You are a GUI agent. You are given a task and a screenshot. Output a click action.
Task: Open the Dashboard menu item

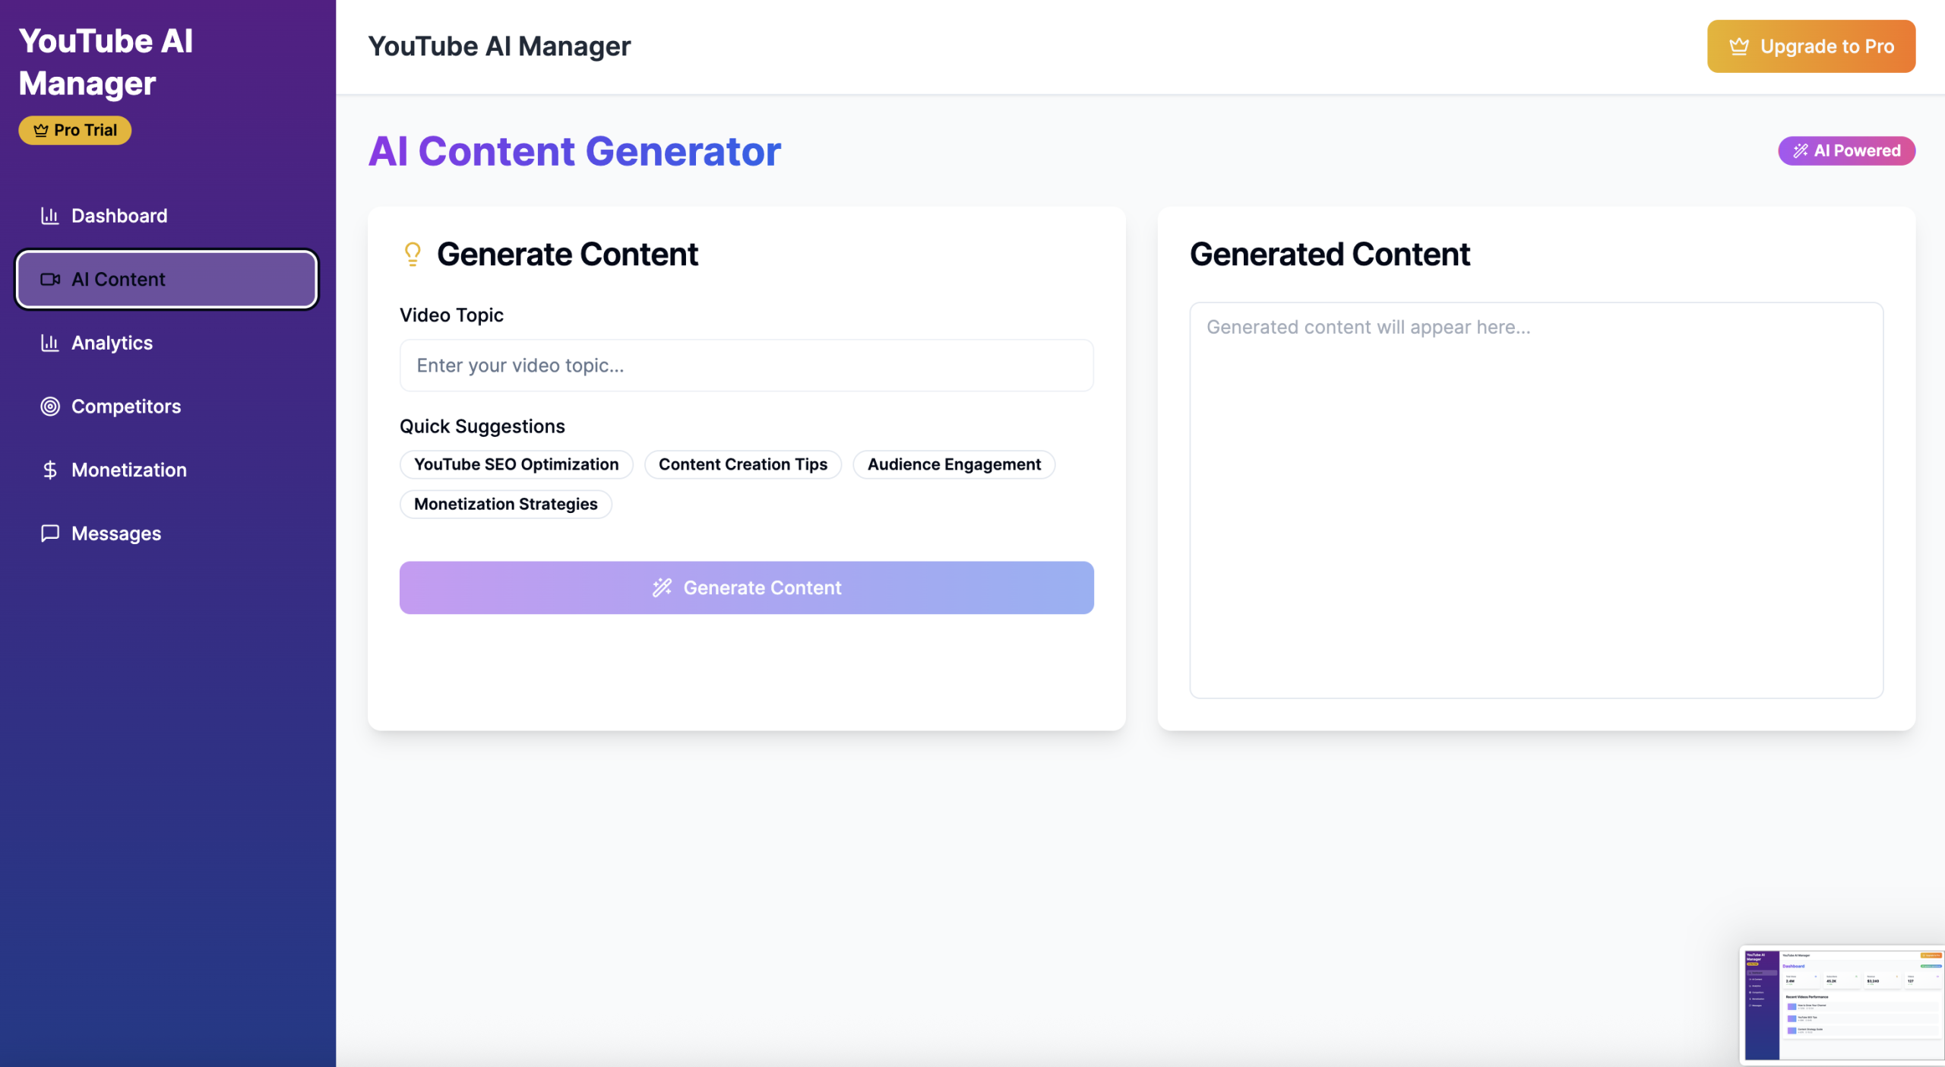click(166, 216)
